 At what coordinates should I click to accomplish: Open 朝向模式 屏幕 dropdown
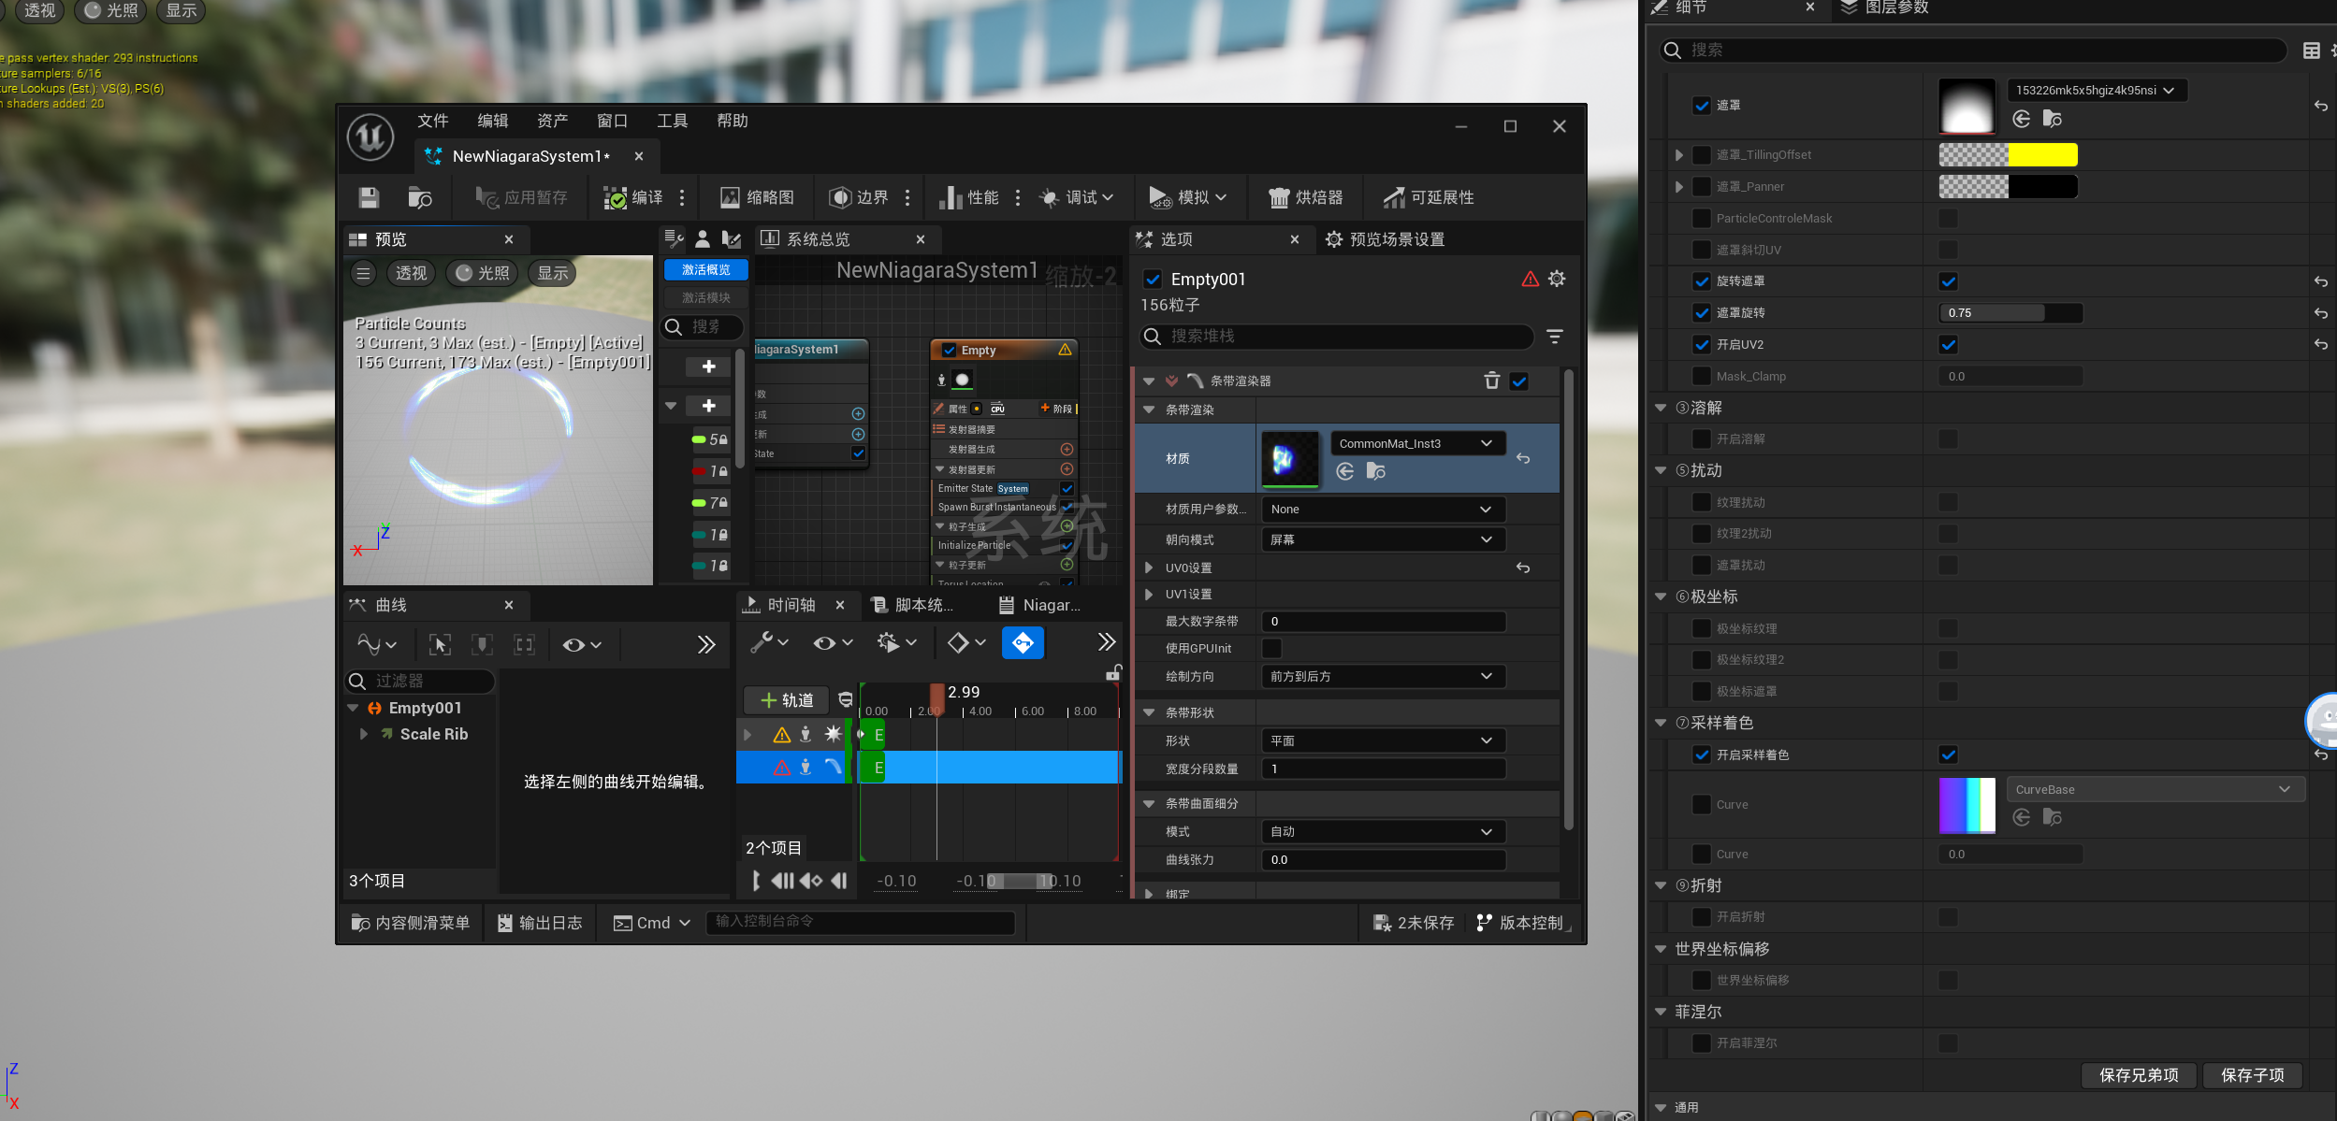(x=1384, y=539)
